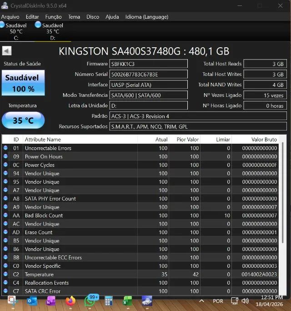Click the Nº Horas Ligado value box
The height and width of the screenshot is (311, 291).
[265, 105]
